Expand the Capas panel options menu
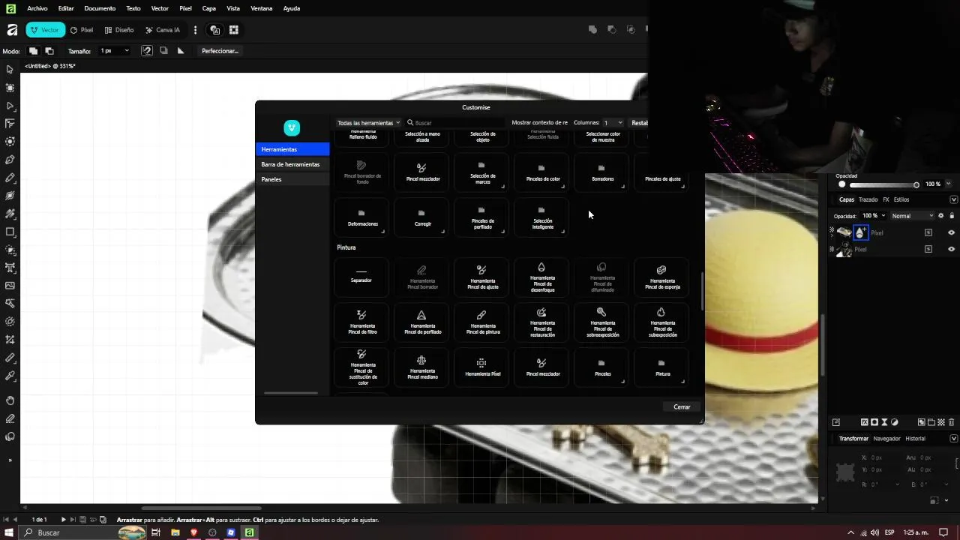960x540 pixels. point(953,199)
